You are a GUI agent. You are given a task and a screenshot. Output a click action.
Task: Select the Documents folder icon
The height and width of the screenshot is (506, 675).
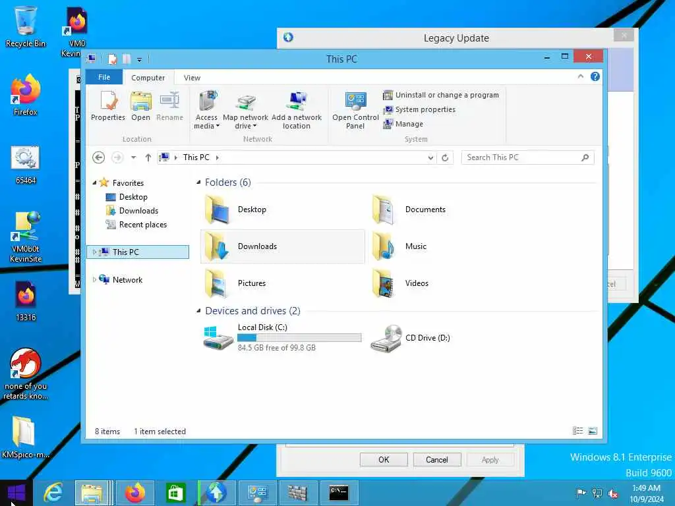tap(383, 210)
